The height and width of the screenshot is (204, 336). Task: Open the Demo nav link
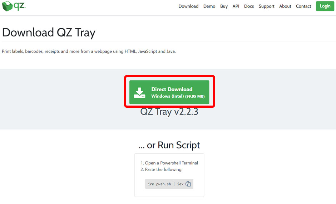[209, 6]
